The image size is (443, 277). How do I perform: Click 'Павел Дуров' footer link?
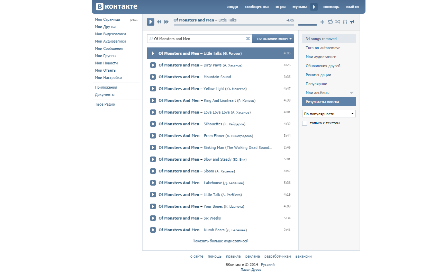[x=251, y=270]
